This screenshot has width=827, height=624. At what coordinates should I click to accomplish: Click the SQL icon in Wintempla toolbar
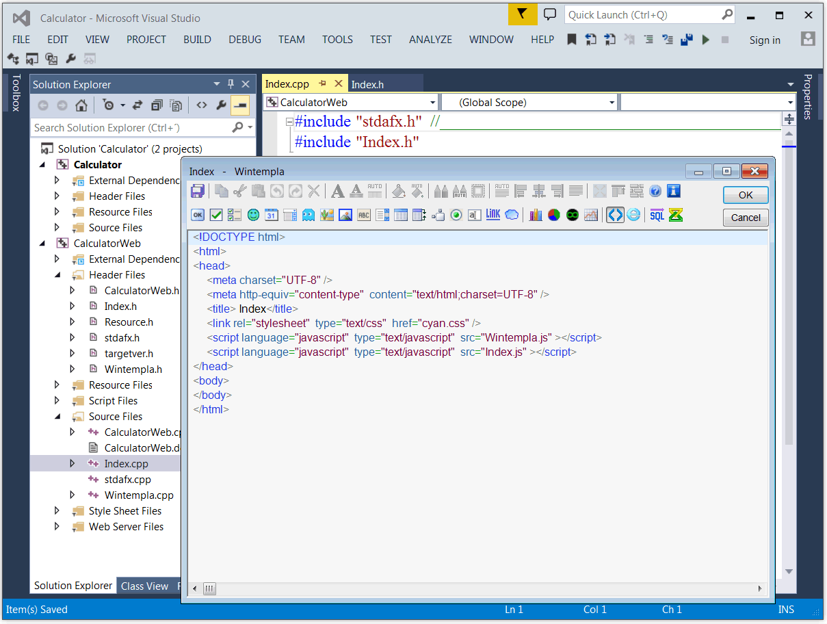pyautogui.click(x=657, y=215)
